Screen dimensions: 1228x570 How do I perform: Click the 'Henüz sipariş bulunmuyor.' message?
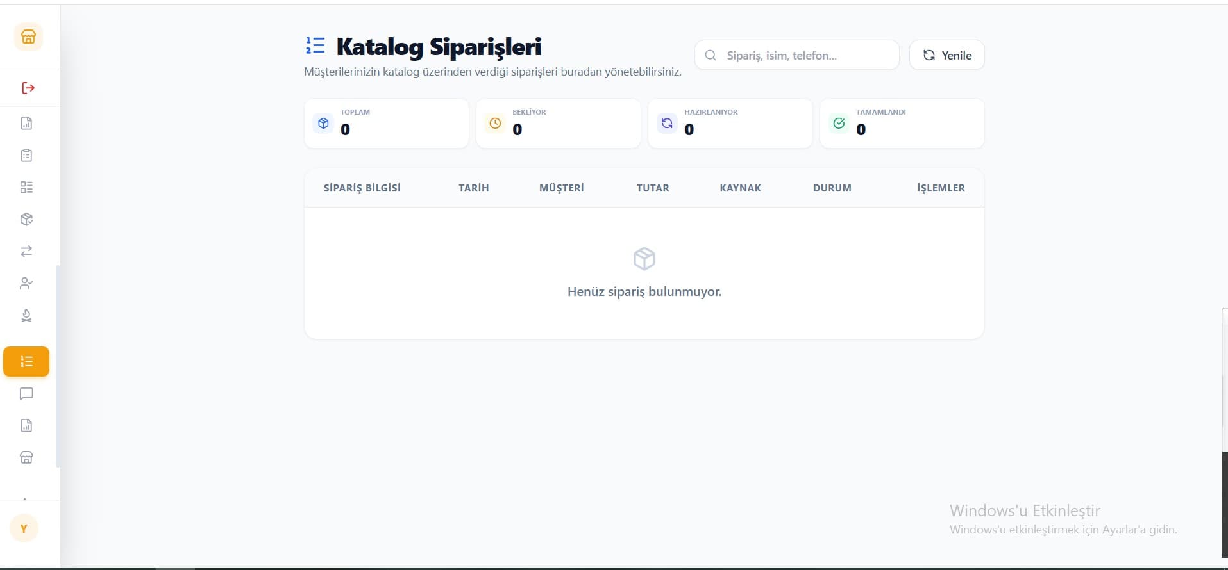pos(644,291)
